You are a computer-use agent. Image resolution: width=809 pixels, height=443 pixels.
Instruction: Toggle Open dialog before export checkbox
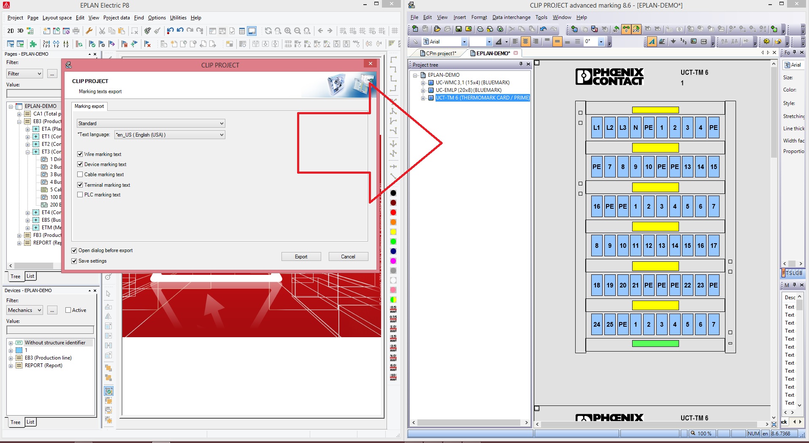click(74, 250)
